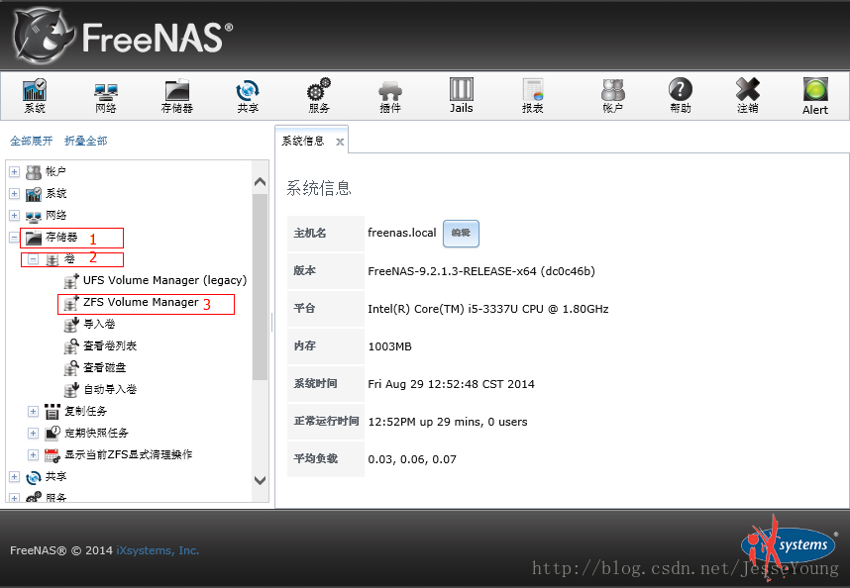Image resolution: width=850 pixels, height=588 pixels.
Task: Click the 系统 icon in the tree
Action: (34, 194)
